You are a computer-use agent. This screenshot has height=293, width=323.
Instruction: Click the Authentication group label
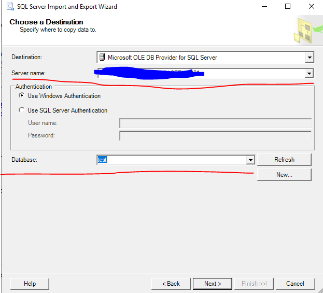34,87
